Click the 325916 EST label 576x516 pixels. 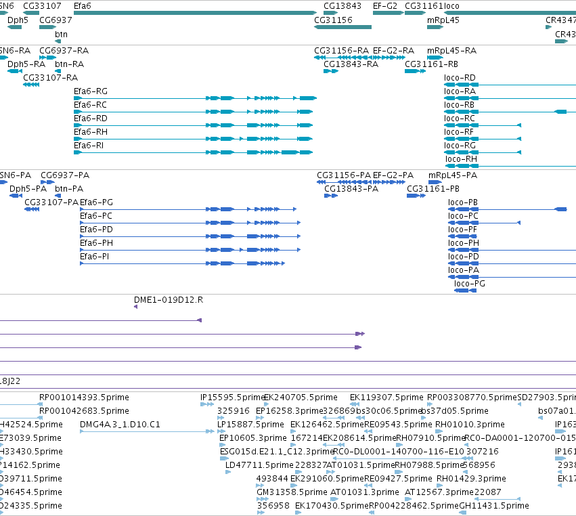click(234, 410)
